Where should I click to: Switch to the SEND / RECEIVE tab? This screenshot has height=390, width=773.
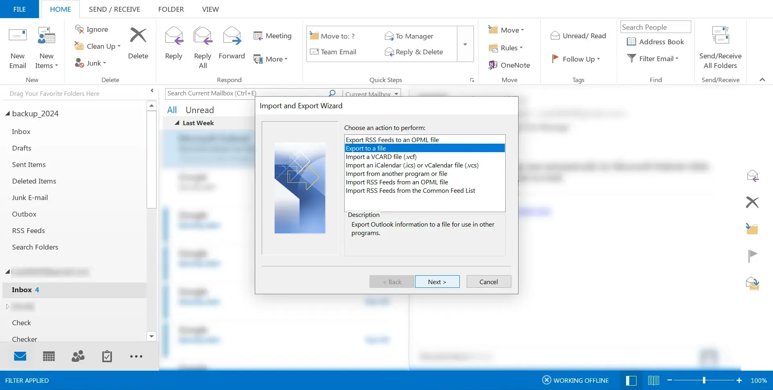(114, 9)
